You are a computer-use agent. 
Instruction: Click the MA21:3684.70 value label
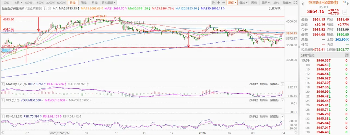115,8
